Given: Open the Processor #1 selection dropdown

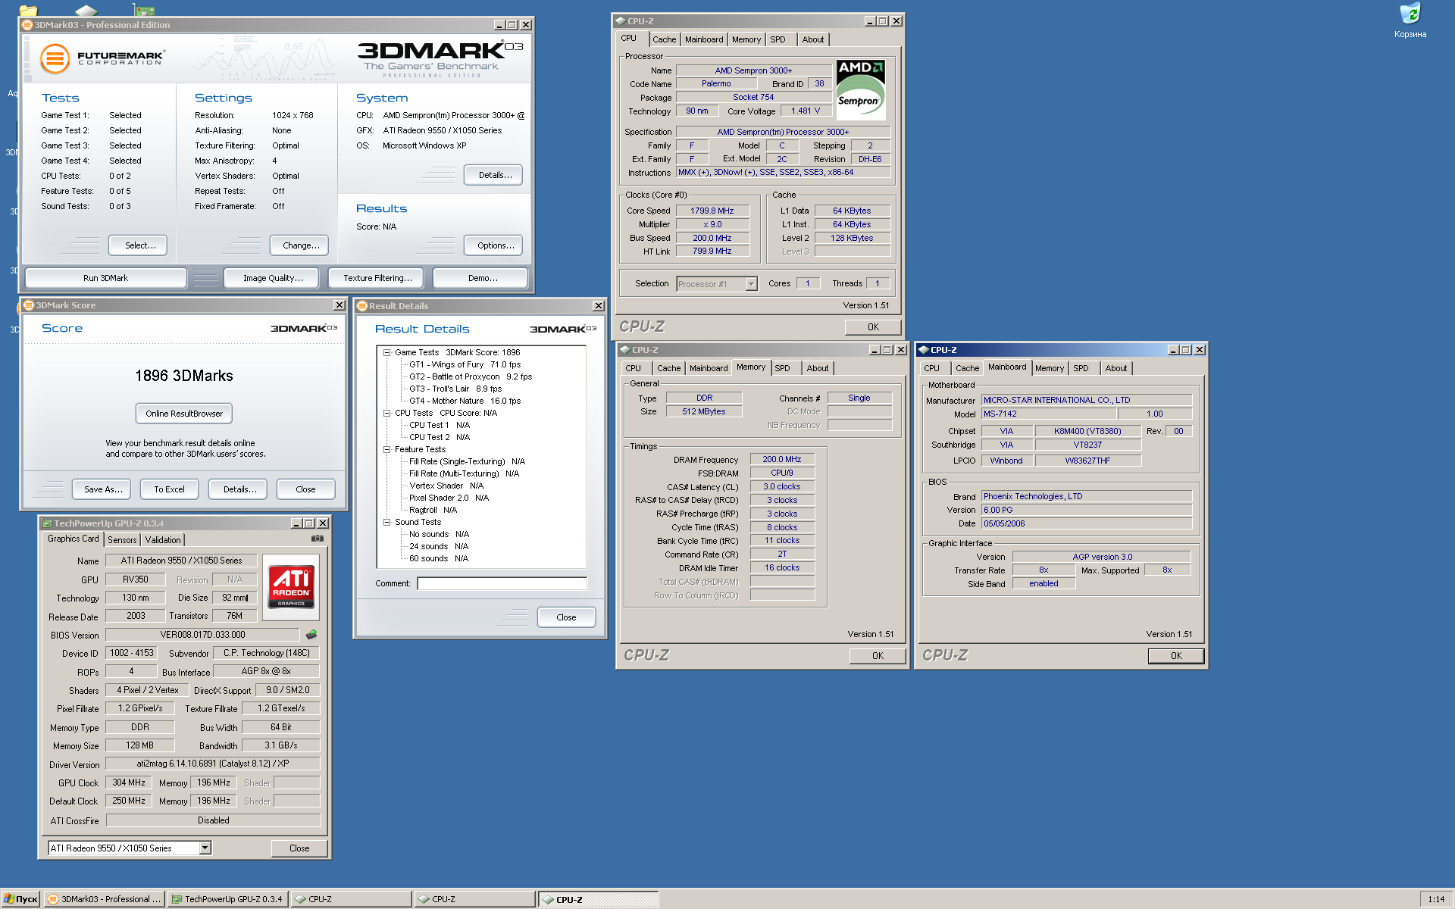Looking at the screenshot, I should pos(751,284).
